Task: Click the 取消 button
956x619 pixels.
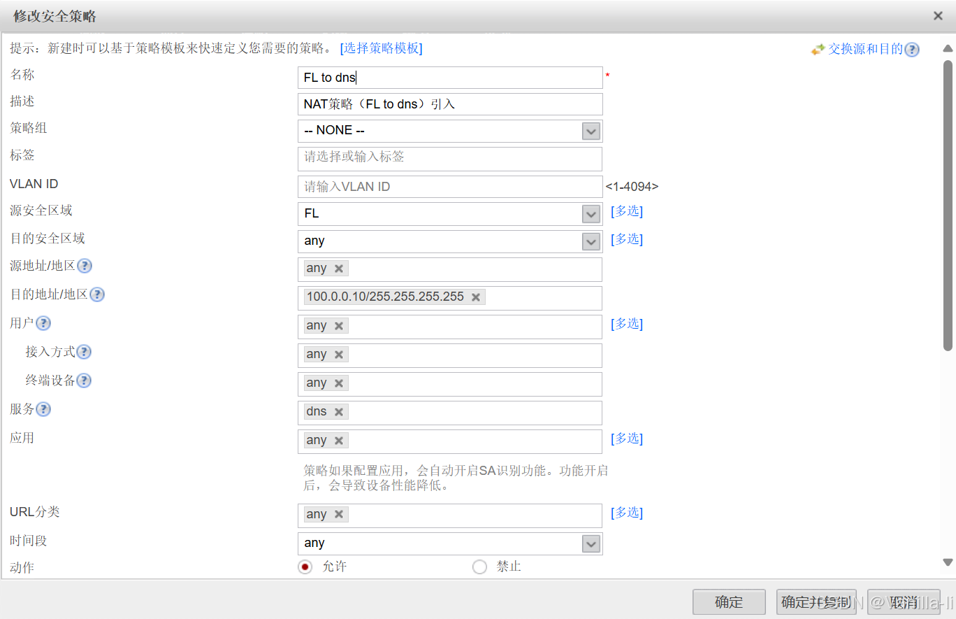Action: pos(904,602)
